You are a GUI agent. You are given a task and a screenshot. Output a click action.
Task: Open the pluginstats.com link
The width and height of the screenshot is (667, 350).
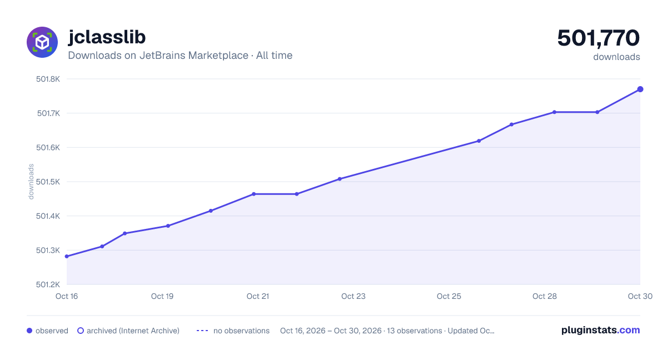pos(601,330)
